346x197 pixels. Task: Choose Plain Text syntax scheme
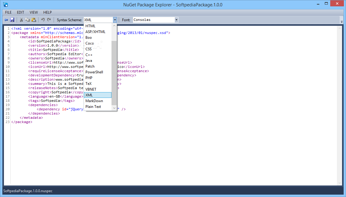click(98, 106)
